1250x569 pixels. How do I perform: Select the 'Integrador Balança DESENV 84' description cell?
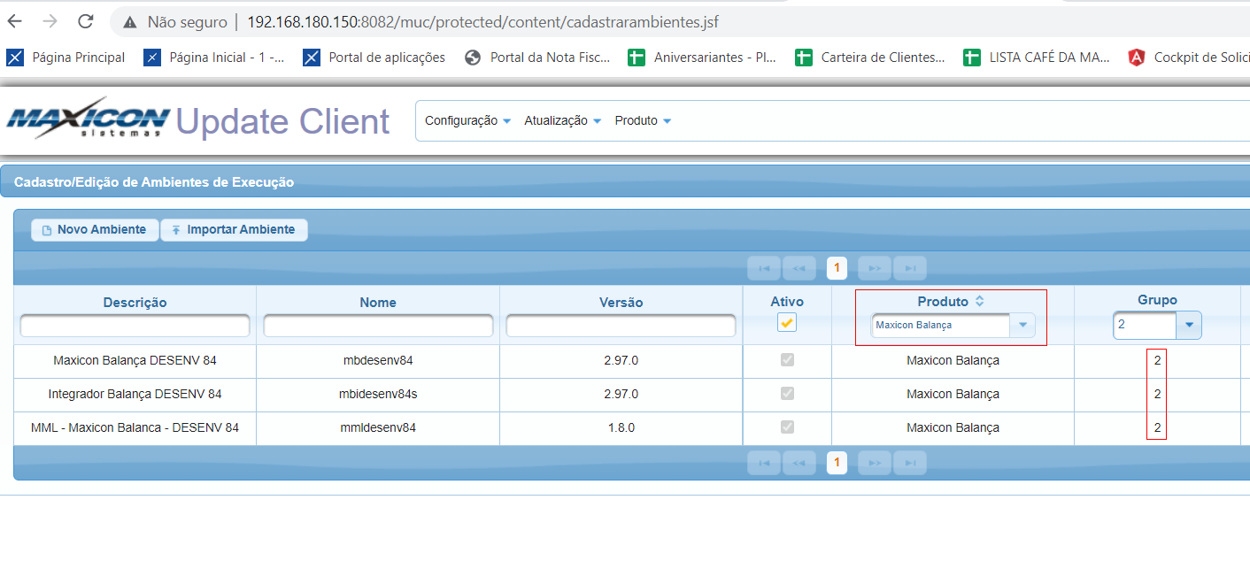tap(135, 394)
